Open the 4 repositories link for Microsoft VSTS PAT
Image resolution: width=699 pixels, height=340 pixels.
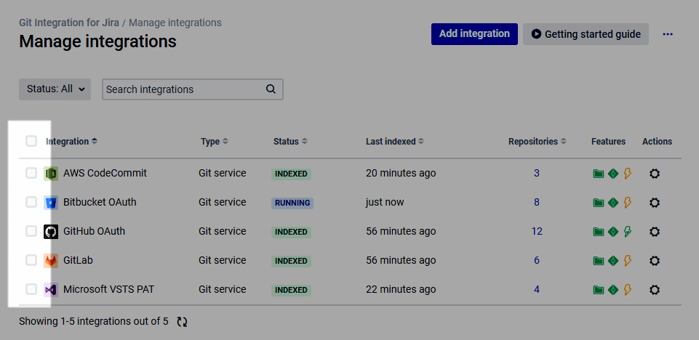click(537, 289)
